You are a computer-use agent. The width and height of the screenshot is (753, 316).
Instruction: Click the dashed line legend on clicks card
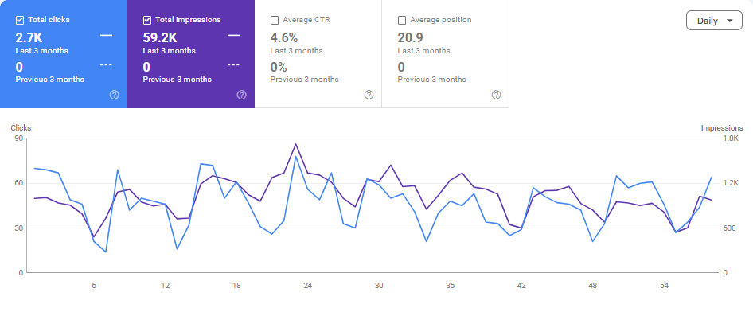coord(106,64)
